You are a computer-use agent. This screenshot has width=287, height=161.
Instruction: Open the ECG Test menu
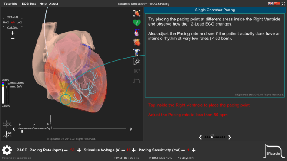pos(29,3)
